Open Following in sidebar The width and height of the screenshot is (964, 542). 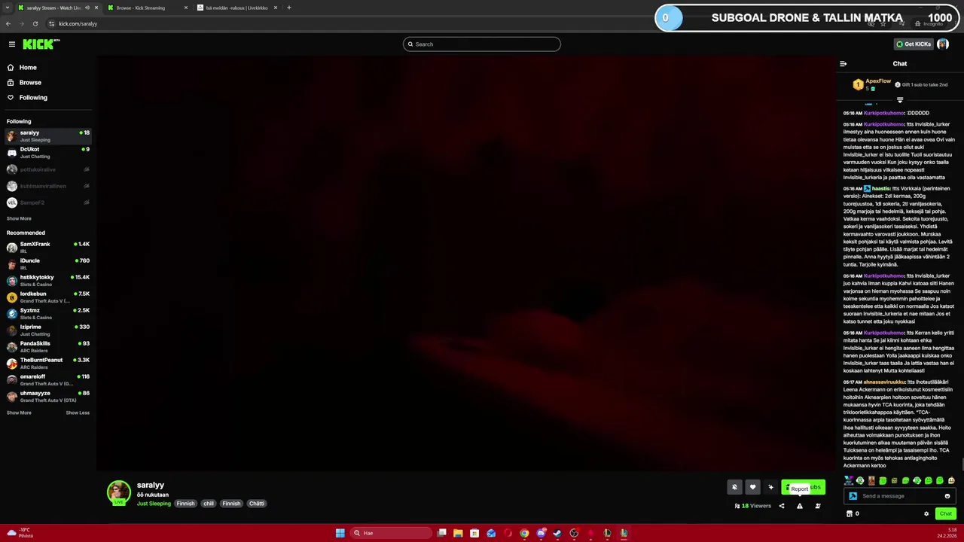(33, 97)
